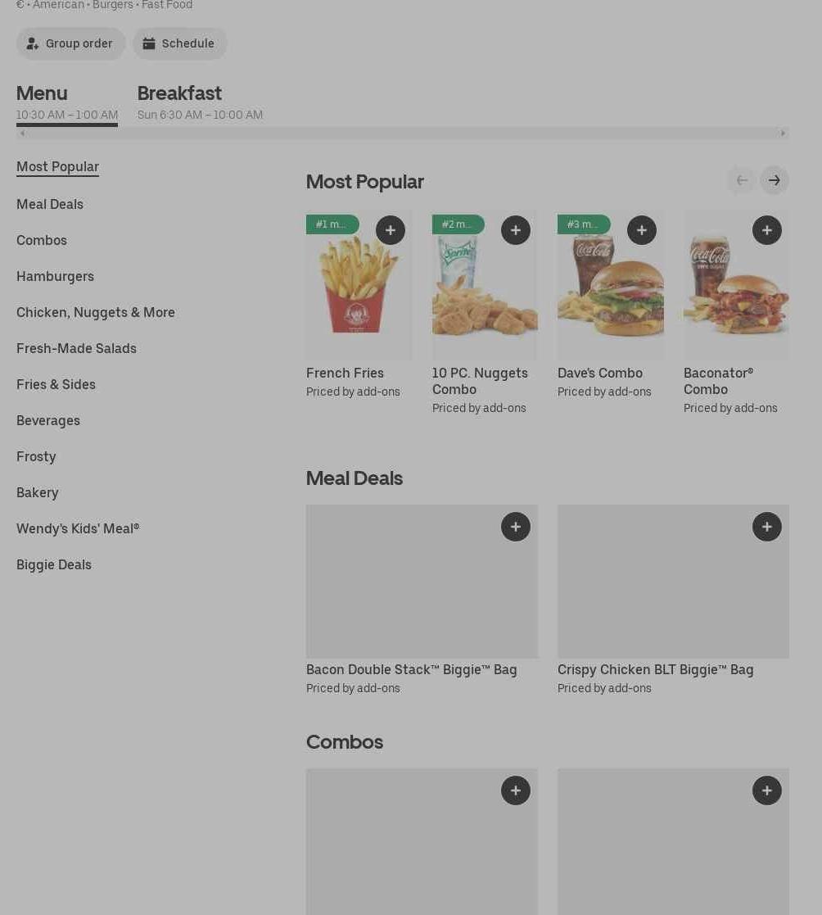
Task: Show previous Most Popular items arrow
Action: pyautogui.click(x=742, y=180)
